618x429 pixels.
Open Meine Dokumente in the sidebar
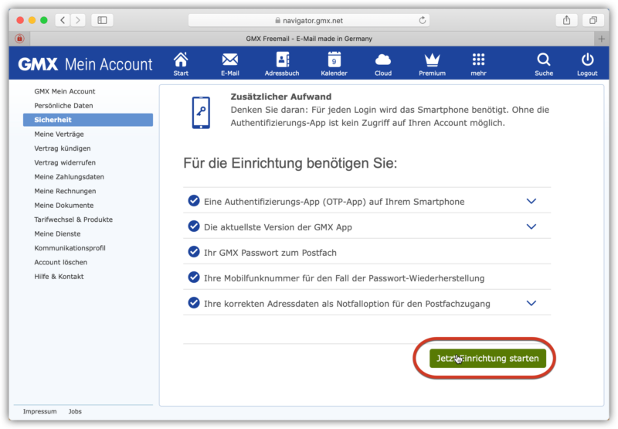click(x=64, y=205)
